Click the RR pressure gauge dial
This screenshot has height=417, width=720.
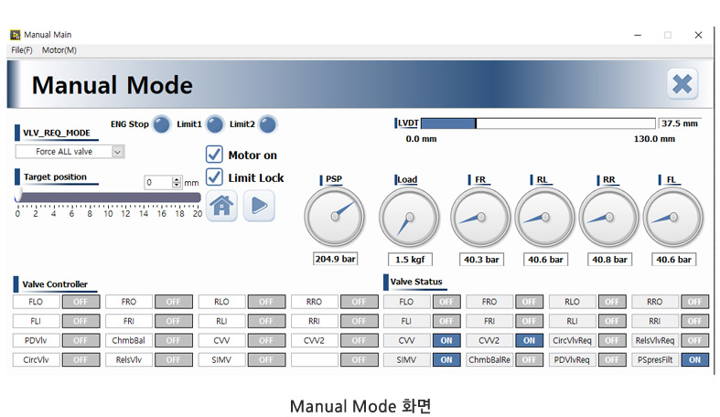(609, 217)
